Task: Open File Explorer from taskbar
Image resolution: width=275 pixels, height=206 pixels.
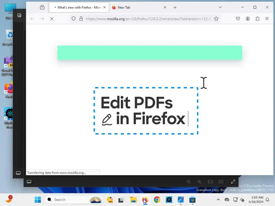Action: 133,200
